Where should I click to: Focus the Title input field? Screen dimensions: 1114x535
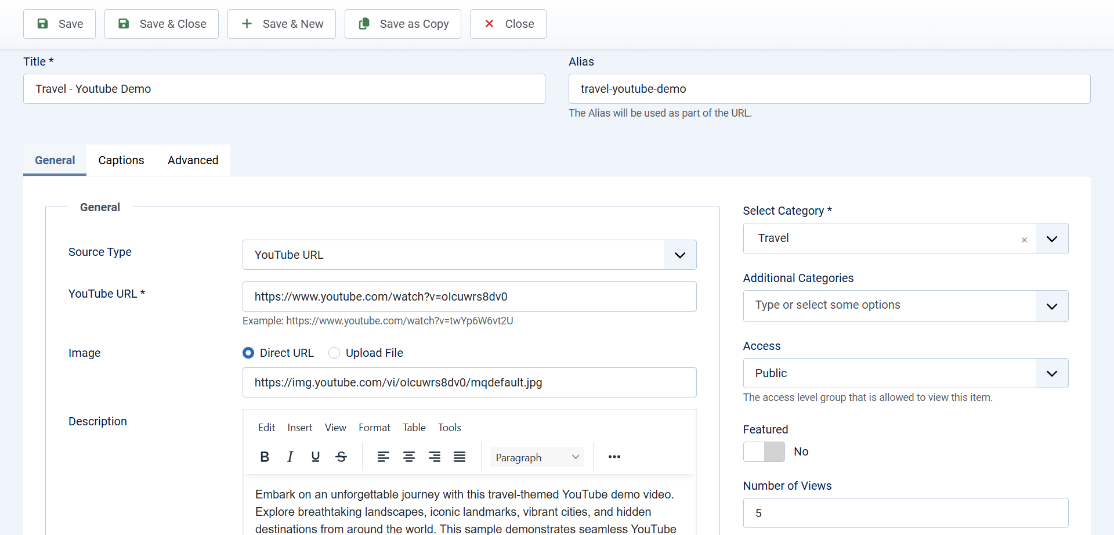(x=284, y=89)
